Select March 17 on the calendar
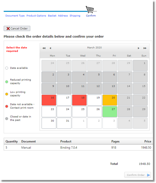Viewport: 156px width, 183px height. pyautogui.click(x=64, y=100)
